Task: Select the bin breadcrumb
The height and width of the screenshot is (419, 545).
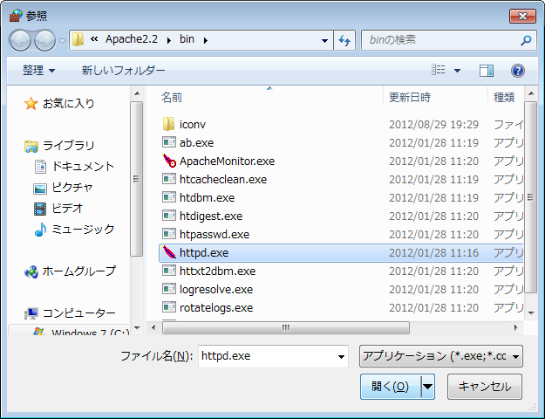Action: pos(187,39)
